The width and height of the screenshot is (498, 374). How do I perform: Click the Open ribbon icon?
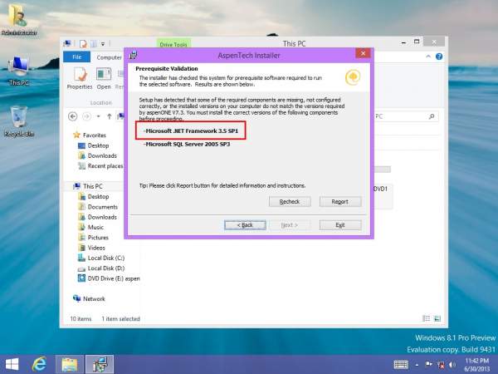click(104, 79)
